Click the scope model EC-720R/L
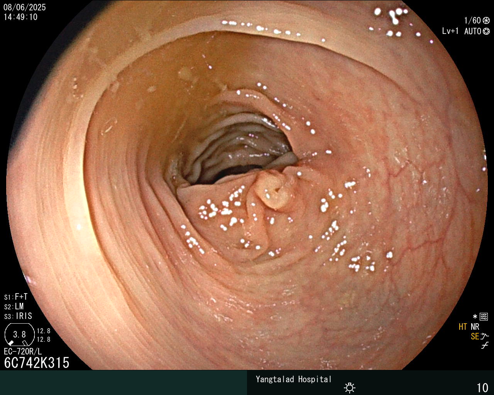Screen dimensions: 494x395 click(23, 351)
